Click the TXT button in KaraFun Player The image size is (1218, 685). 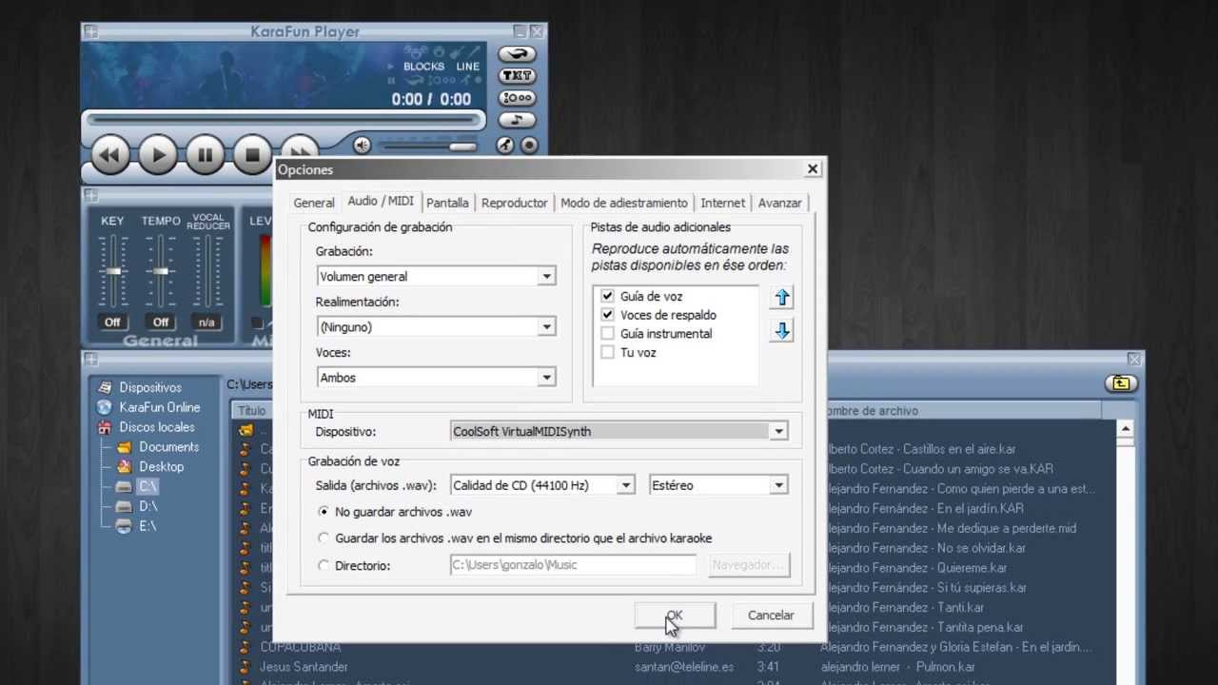517,76
